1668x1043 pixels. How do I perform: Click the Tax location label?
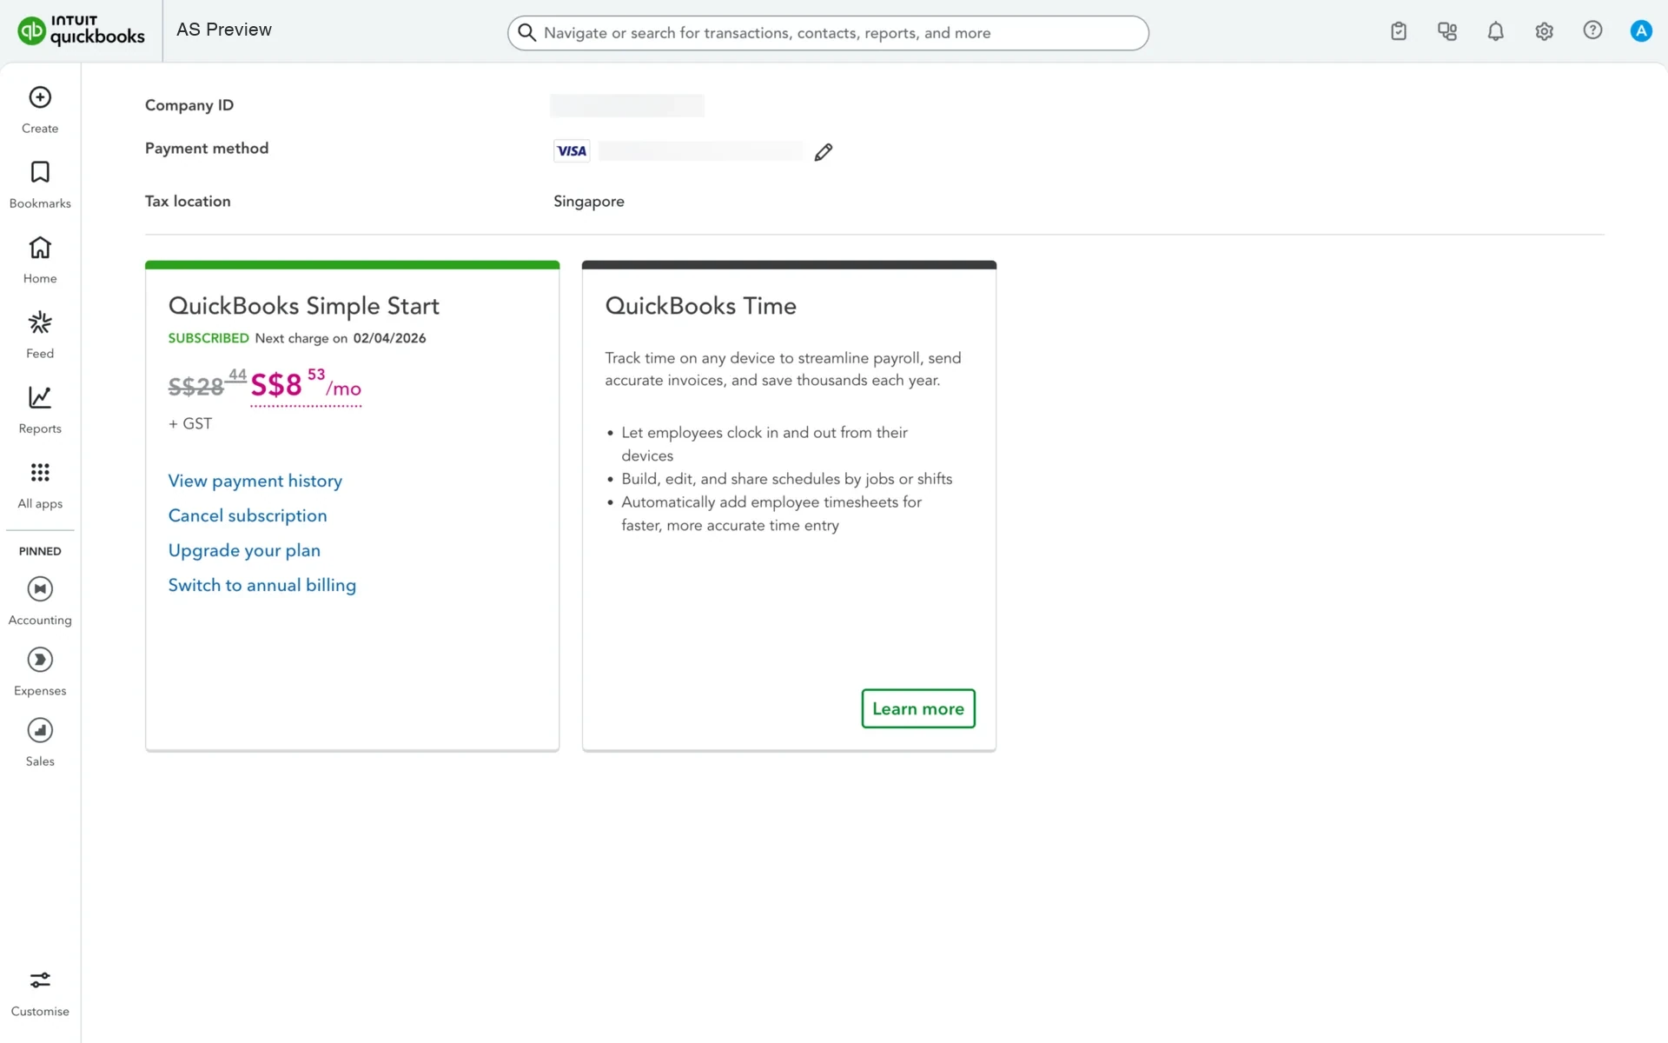pos(188,202)
